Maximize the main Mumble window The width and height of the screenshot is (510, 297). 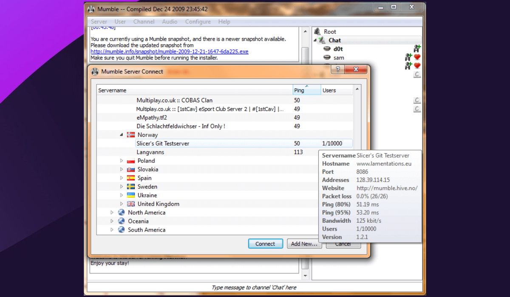tap(394, 7)
